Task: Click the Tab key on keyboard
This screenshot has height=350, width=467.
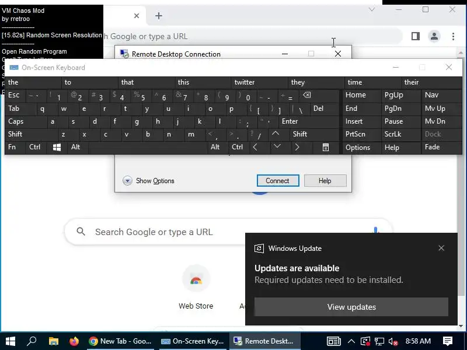Action: pyautogui.click(x=21, y=108)
